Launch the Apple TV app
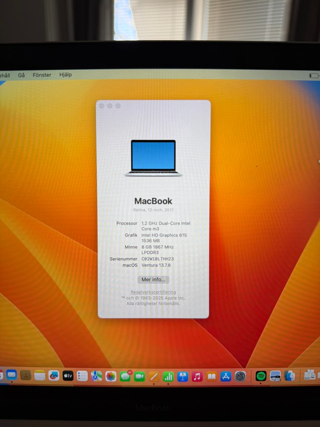Image resolution: width=320 pixels, height=427 pixels. click(x=68, y=376)
